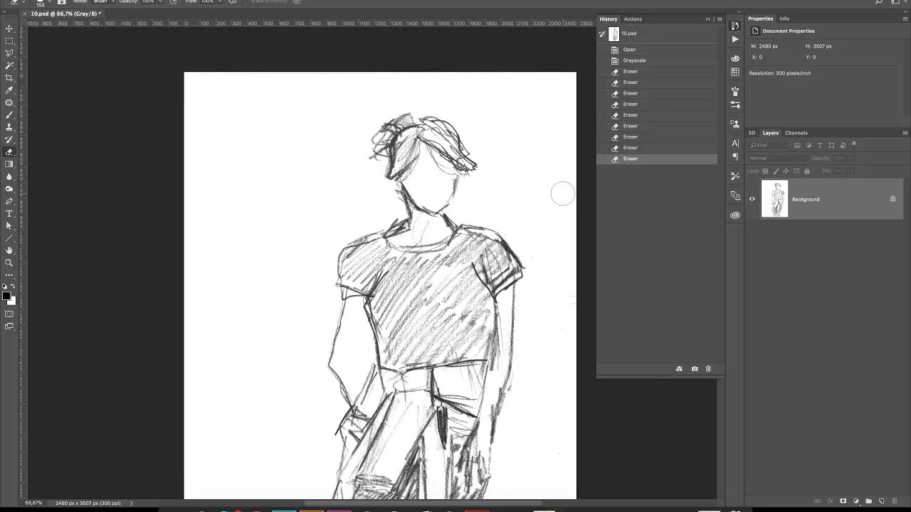The width and height of the screenshot is (911, 512).
Task: Select the Crop tool
Action: (9, 78)
